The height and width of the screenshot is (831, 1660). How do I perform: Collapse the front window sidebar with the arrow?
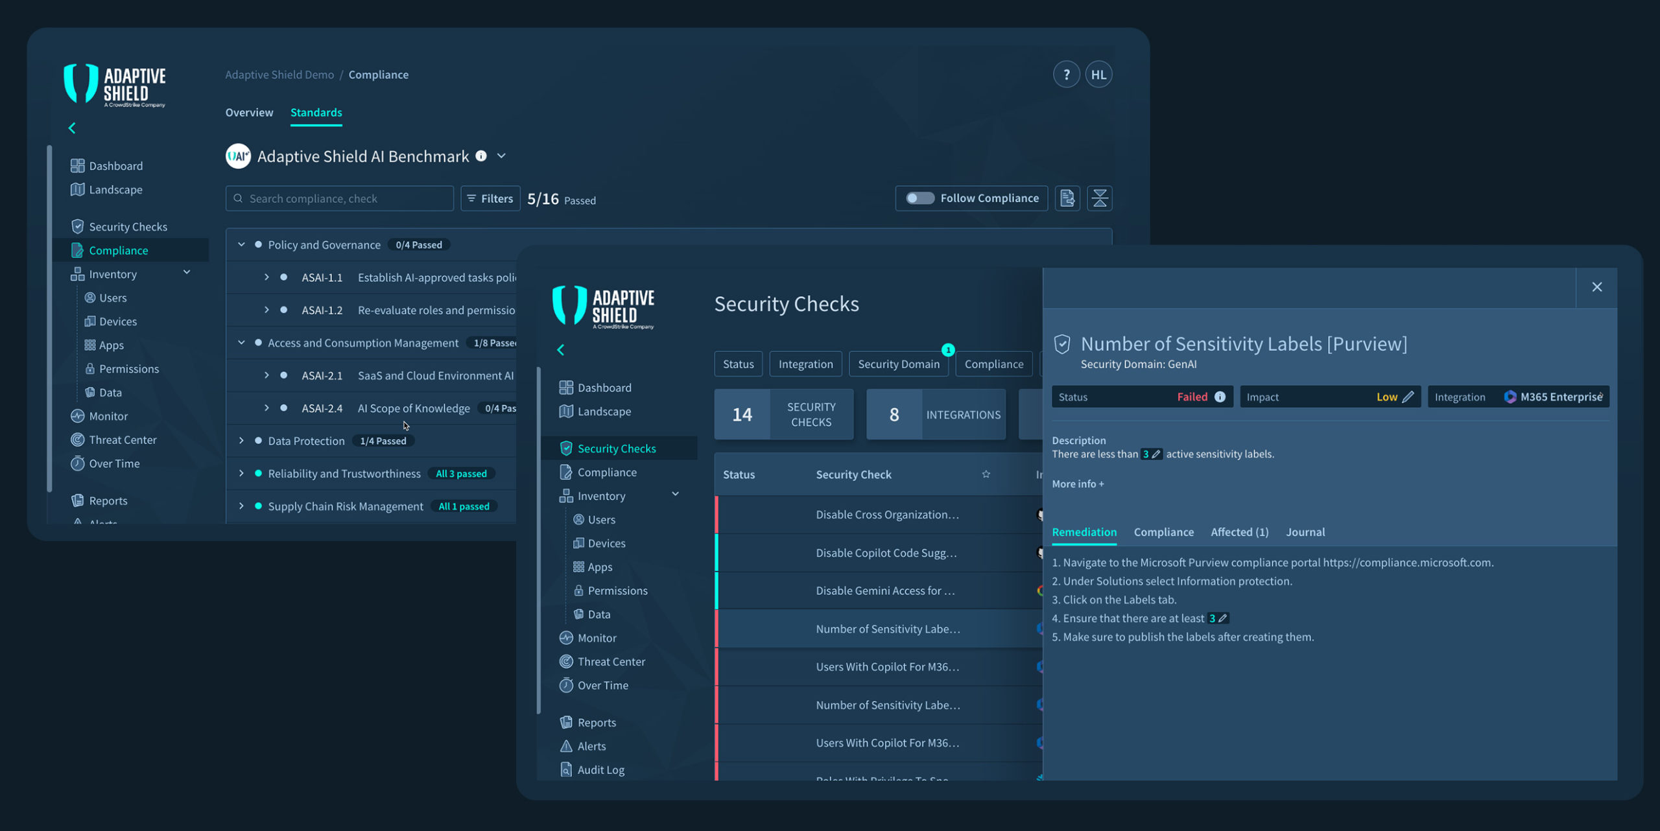(x=561, y=350)
